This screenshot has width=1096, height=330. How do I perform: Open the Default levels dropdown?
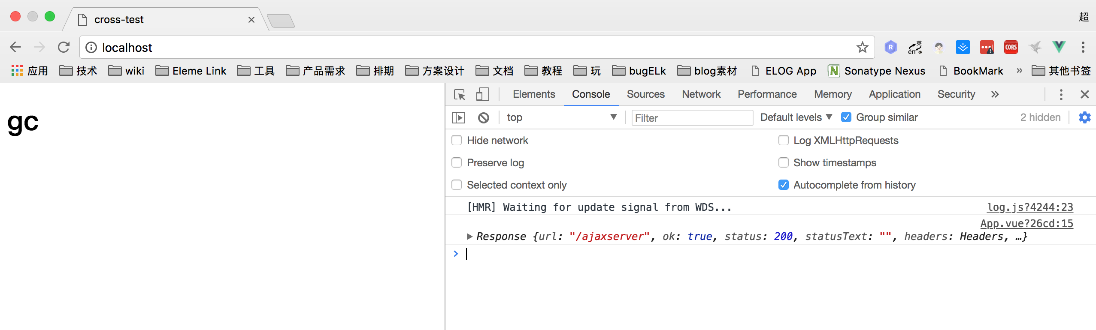tap(796, 117)
